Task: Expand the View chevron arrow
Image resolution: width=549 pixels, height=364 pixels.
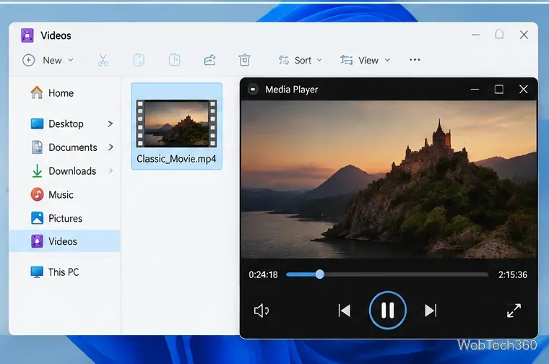Action: [x=387, y=60]
